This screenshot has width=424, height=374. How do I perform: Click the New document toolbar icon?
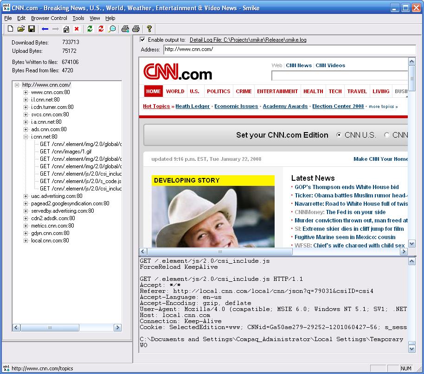(x=11, y=29)
